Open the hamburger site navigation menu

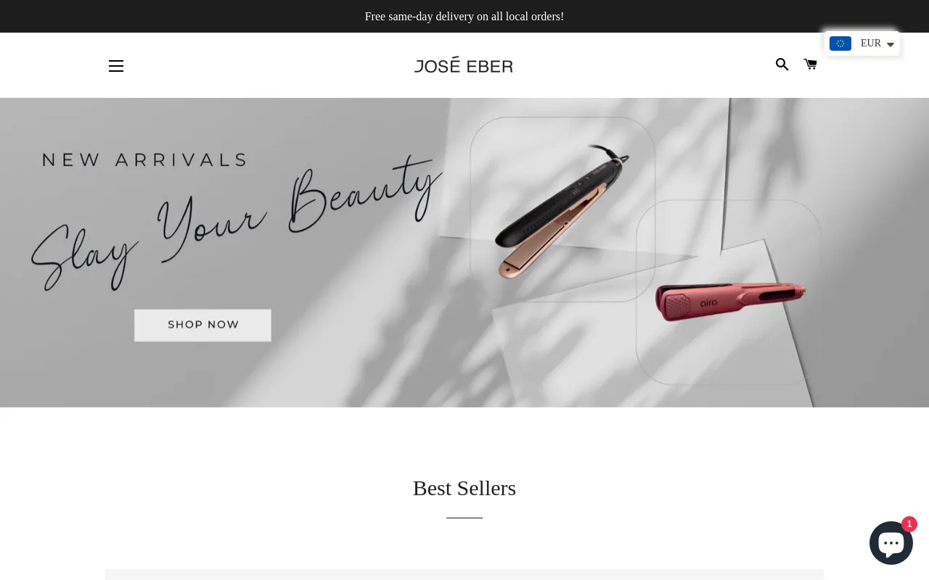116,66
